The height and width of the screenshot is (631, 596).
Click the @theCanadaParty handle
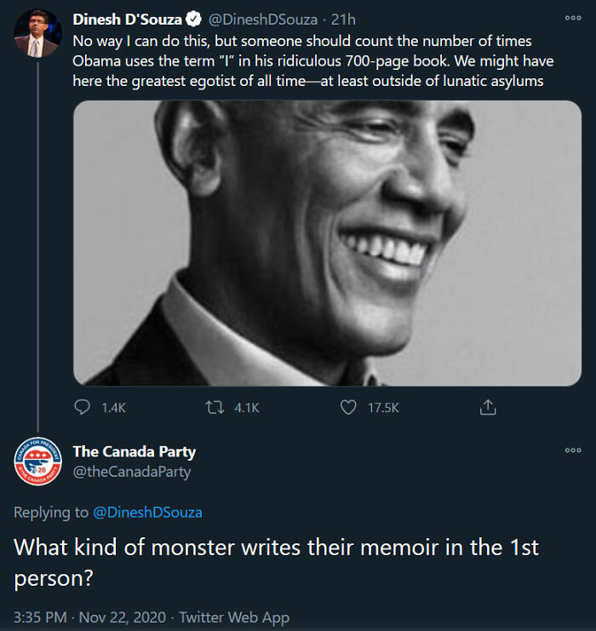coord(131,472)
